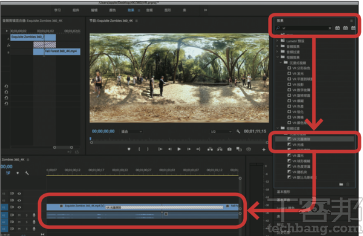363x236 pixels.
Task: Collapse the 视频效果 folder
Action: [277, 57]
